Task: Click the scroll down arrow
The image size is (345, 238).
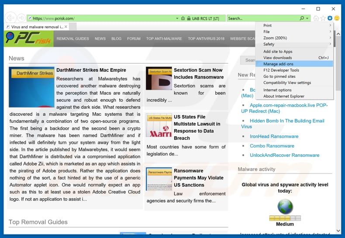Action: pos(338,231)
